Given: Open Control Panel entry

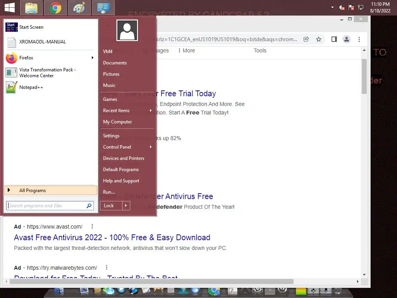Looking at the screenshot, I should pyautogui.click(x=117, y=147).
